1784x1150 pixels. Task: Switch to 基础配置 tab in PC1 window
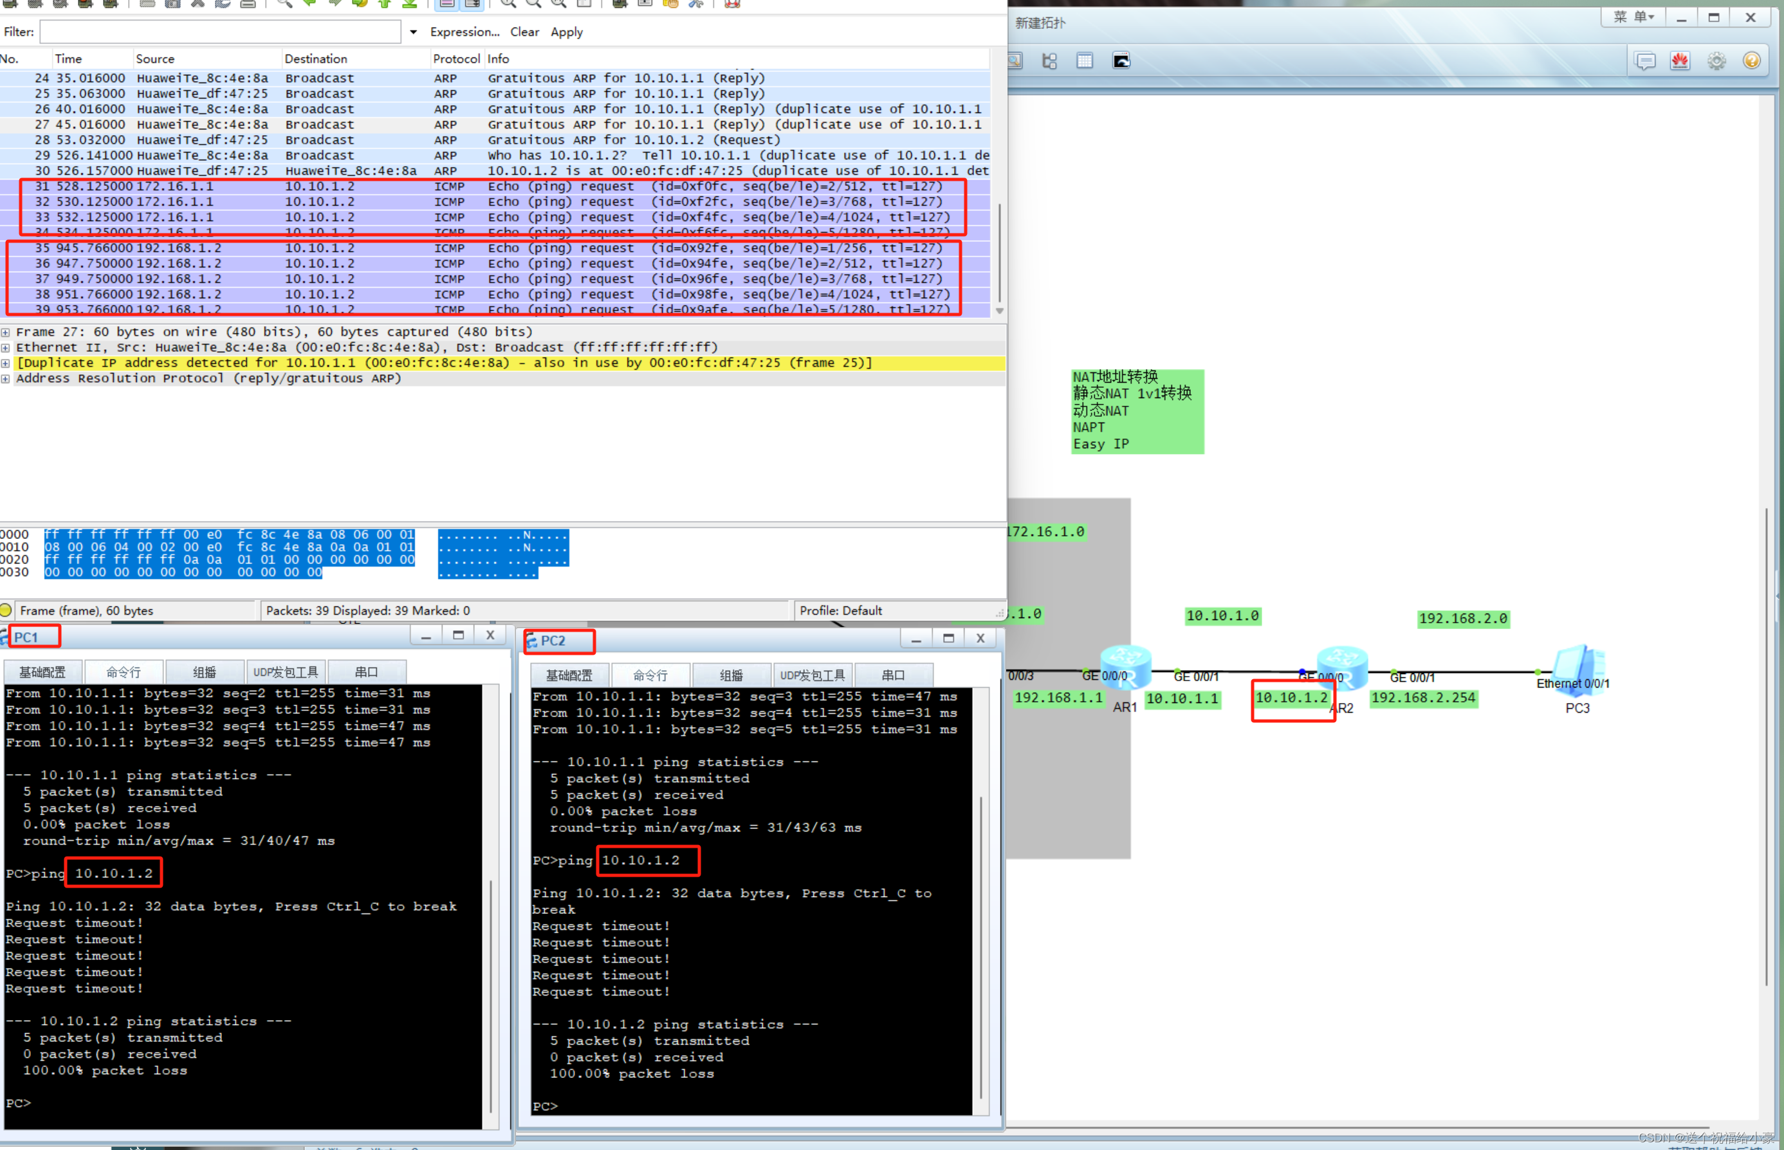(42, 672)
